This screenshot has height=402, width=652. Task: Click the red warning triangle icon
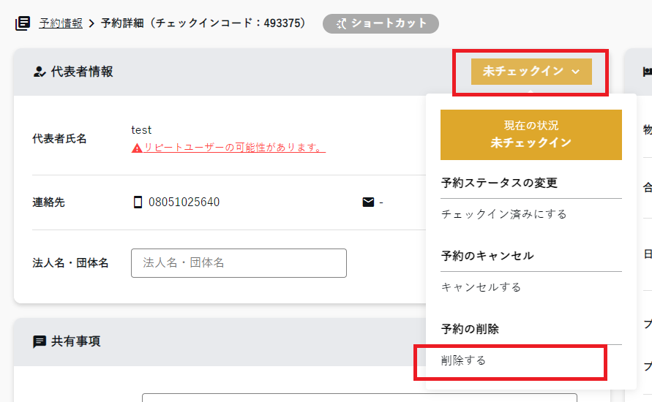point(137,148)
